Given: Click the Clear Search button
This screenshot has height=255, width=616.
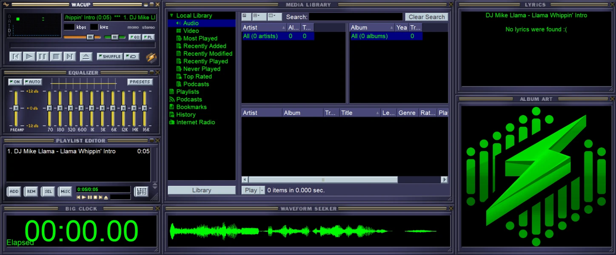Looking at the screenshot, I should 427,17.
